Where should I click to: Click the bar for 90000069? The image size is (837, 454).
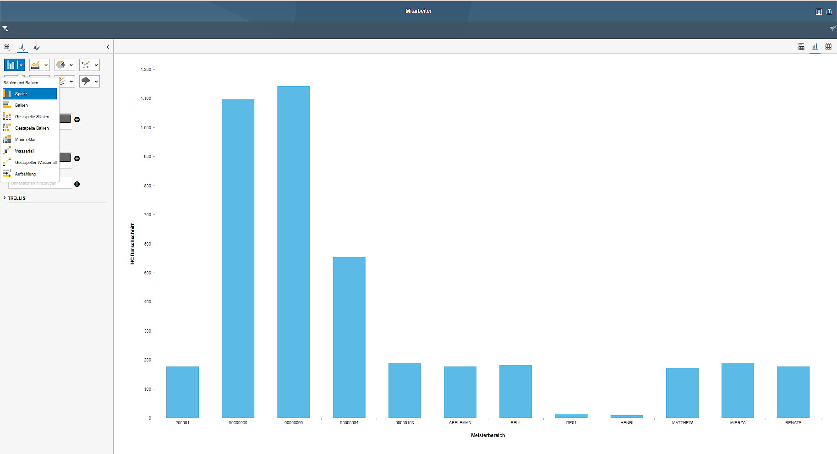(293, 252)
